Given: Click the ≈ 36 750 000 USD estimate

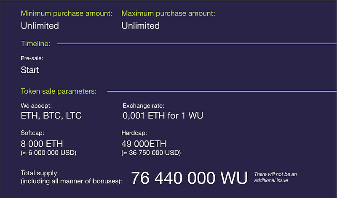Looking at the screenshot, I should [151, 153].
